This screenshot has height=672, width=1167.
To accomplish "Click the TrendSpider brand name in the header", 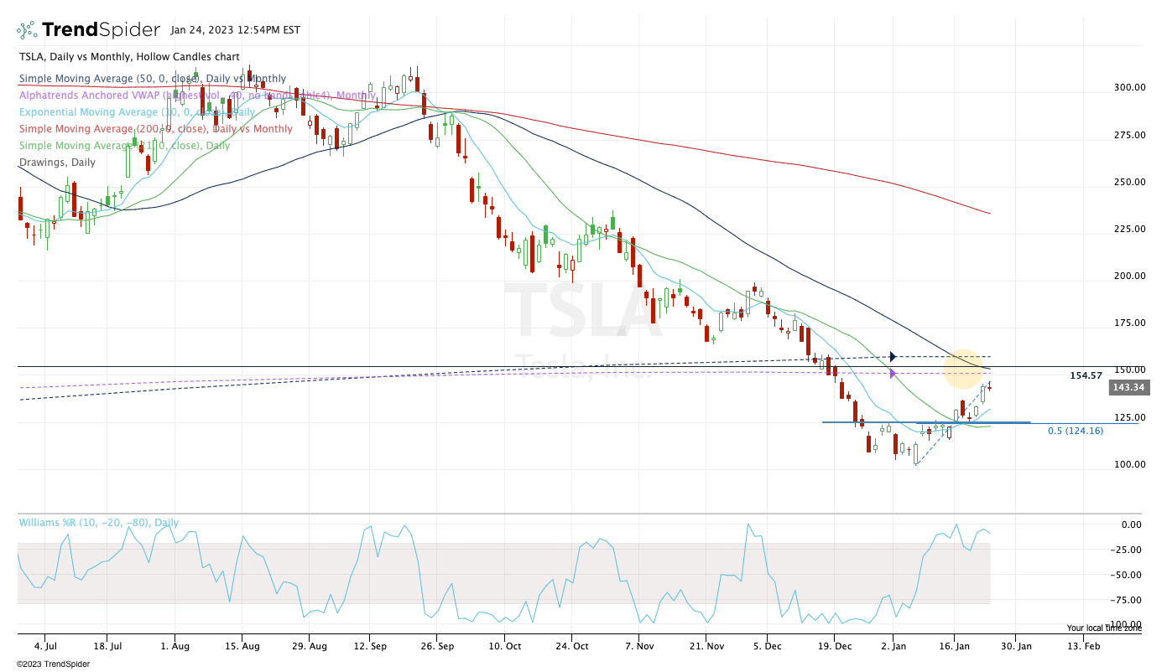I will pos(101,30).
